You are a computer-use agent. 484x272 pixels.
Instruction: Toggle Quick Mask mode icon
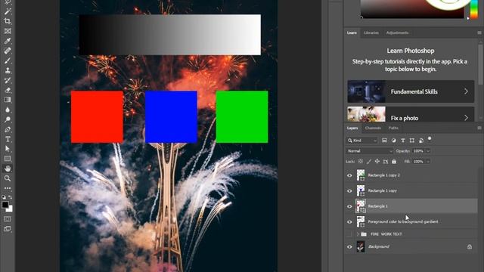[x=8, y=219]
